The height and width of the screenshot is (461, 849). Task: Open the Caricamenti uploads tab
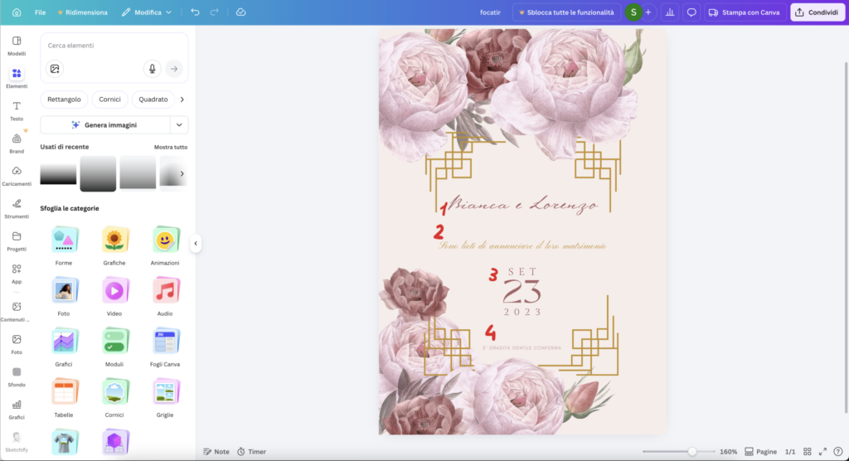(x=17, y=176)
